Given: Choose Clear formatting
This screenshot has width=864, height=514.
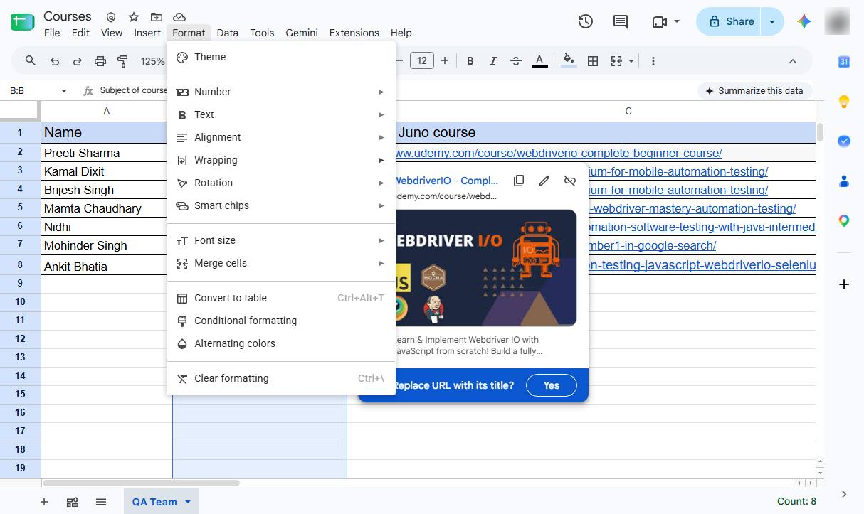Looking at the screenshot, I should pos(280,378).
